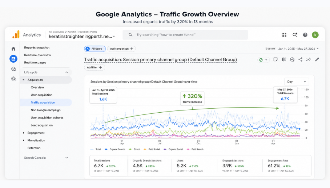The height and width of the screenshot is (188, 330).
Task: Open the Home icon in sidebar
Action: 13,49
